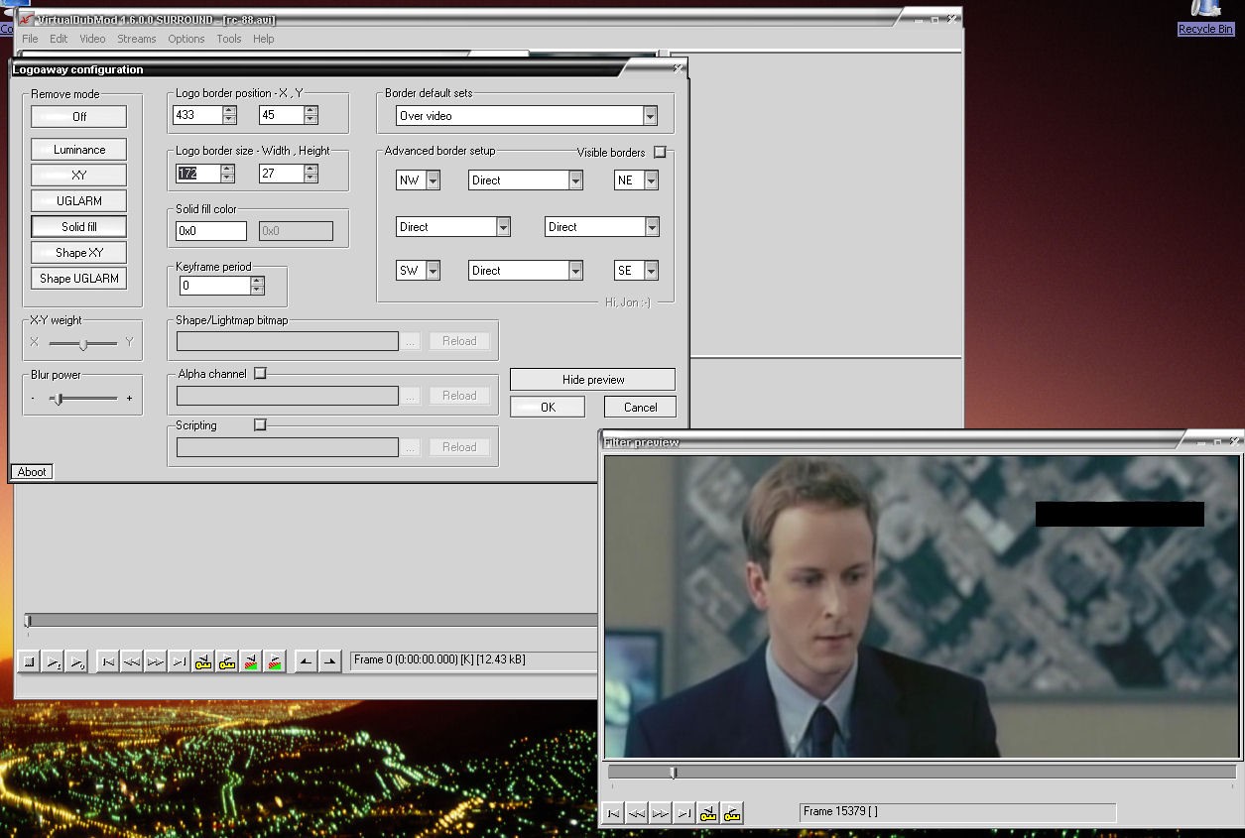Open the Streams menu
The height and width of the screenshot is (838, 1245).
[x=136, y=39]
